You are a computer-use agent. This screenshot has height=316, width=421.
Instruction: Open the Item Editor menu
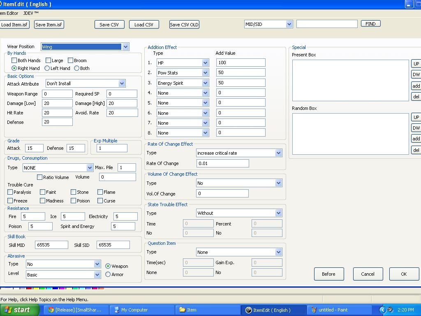point(9,13)
